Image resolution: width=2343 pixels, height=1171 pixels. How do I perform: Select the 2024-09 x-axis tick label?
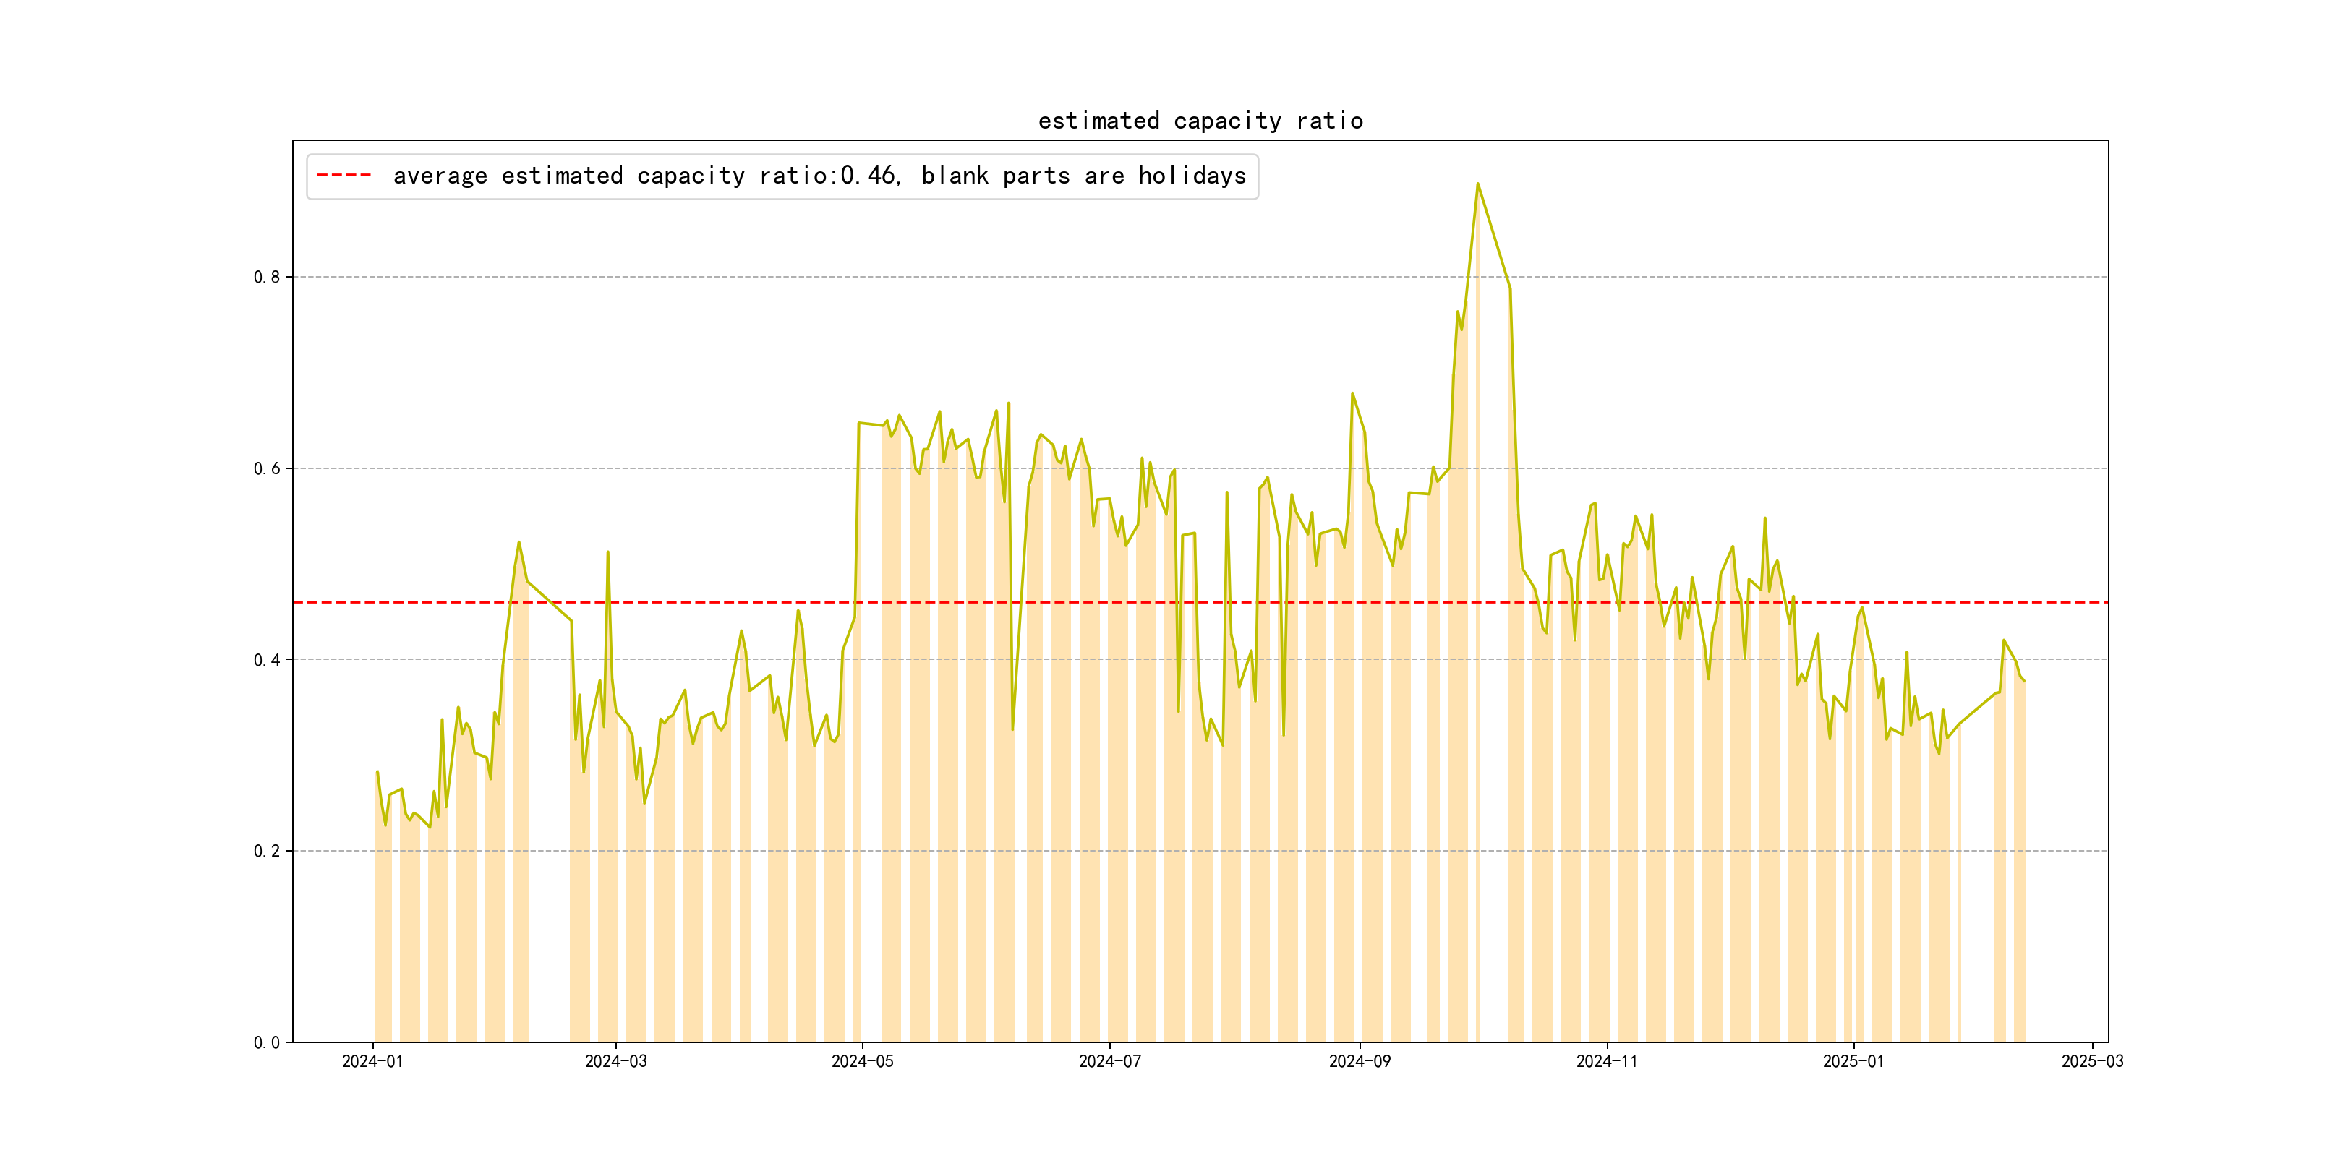[x=1360, y=1061]
